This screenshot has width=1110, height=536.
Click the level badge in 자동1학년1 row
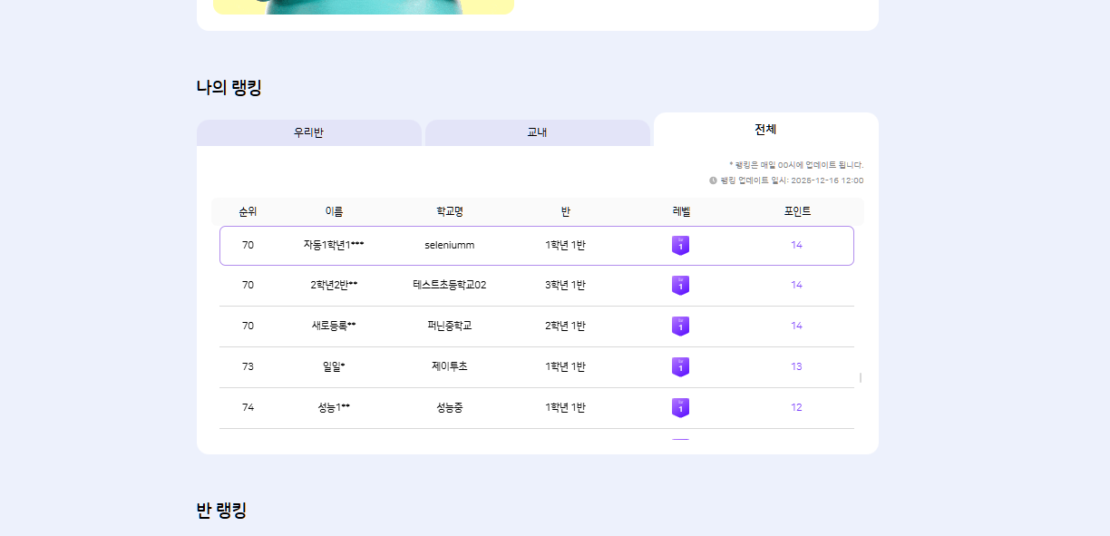(680, 246)
